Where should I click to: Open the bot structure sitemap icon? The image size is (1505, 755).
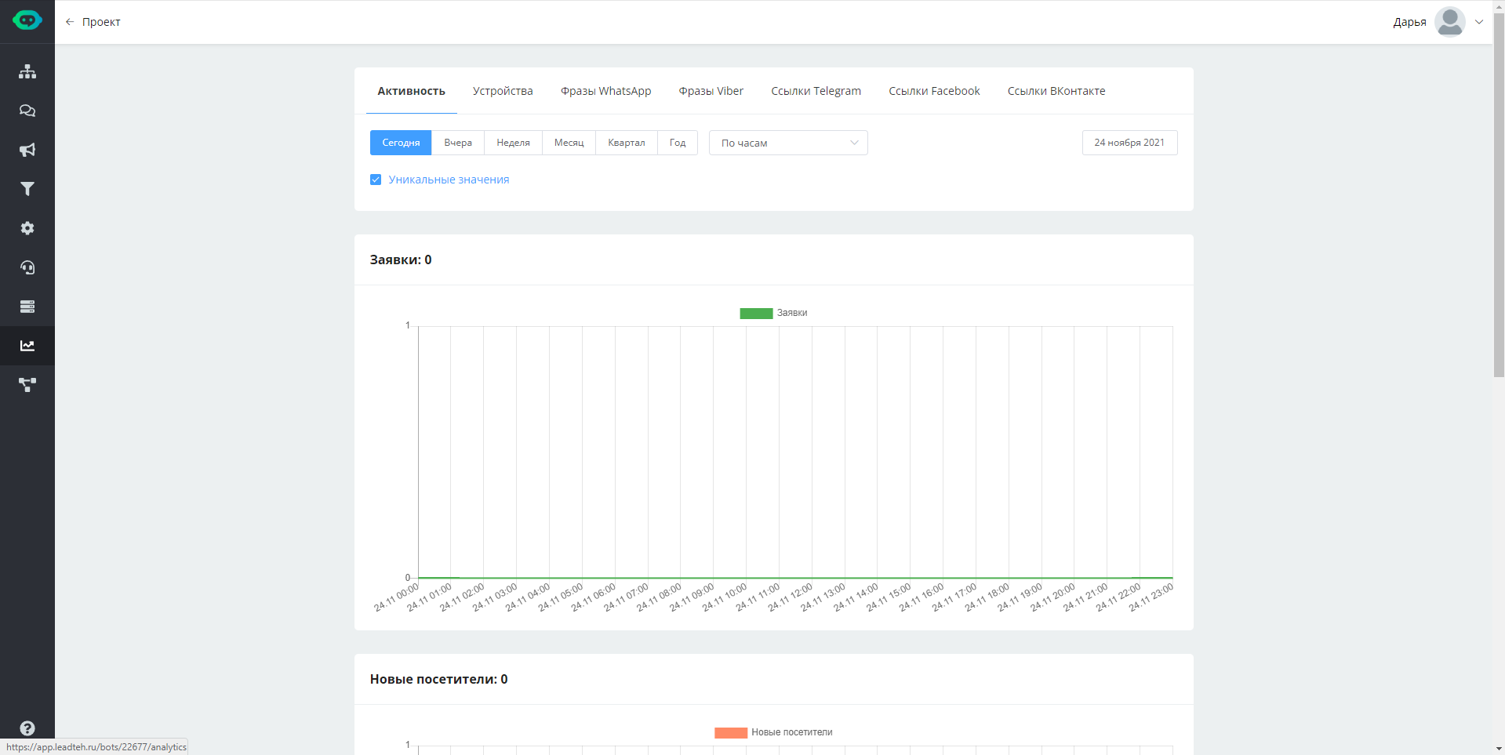(27, 71)
